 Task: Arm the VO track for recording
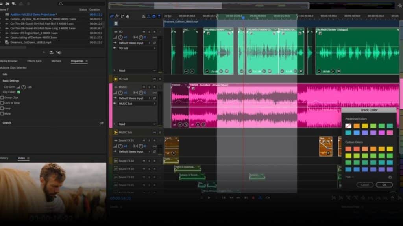pyautogui.click(x=154, y=31)
